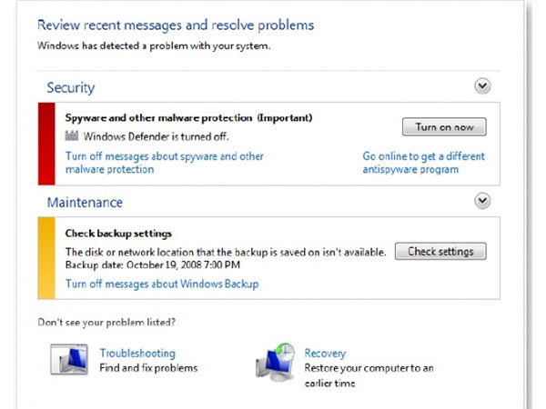Click Restore your computer to an earlier time
Screen dimensions: 546x409
pyautogui.click(x=369, y=375)
